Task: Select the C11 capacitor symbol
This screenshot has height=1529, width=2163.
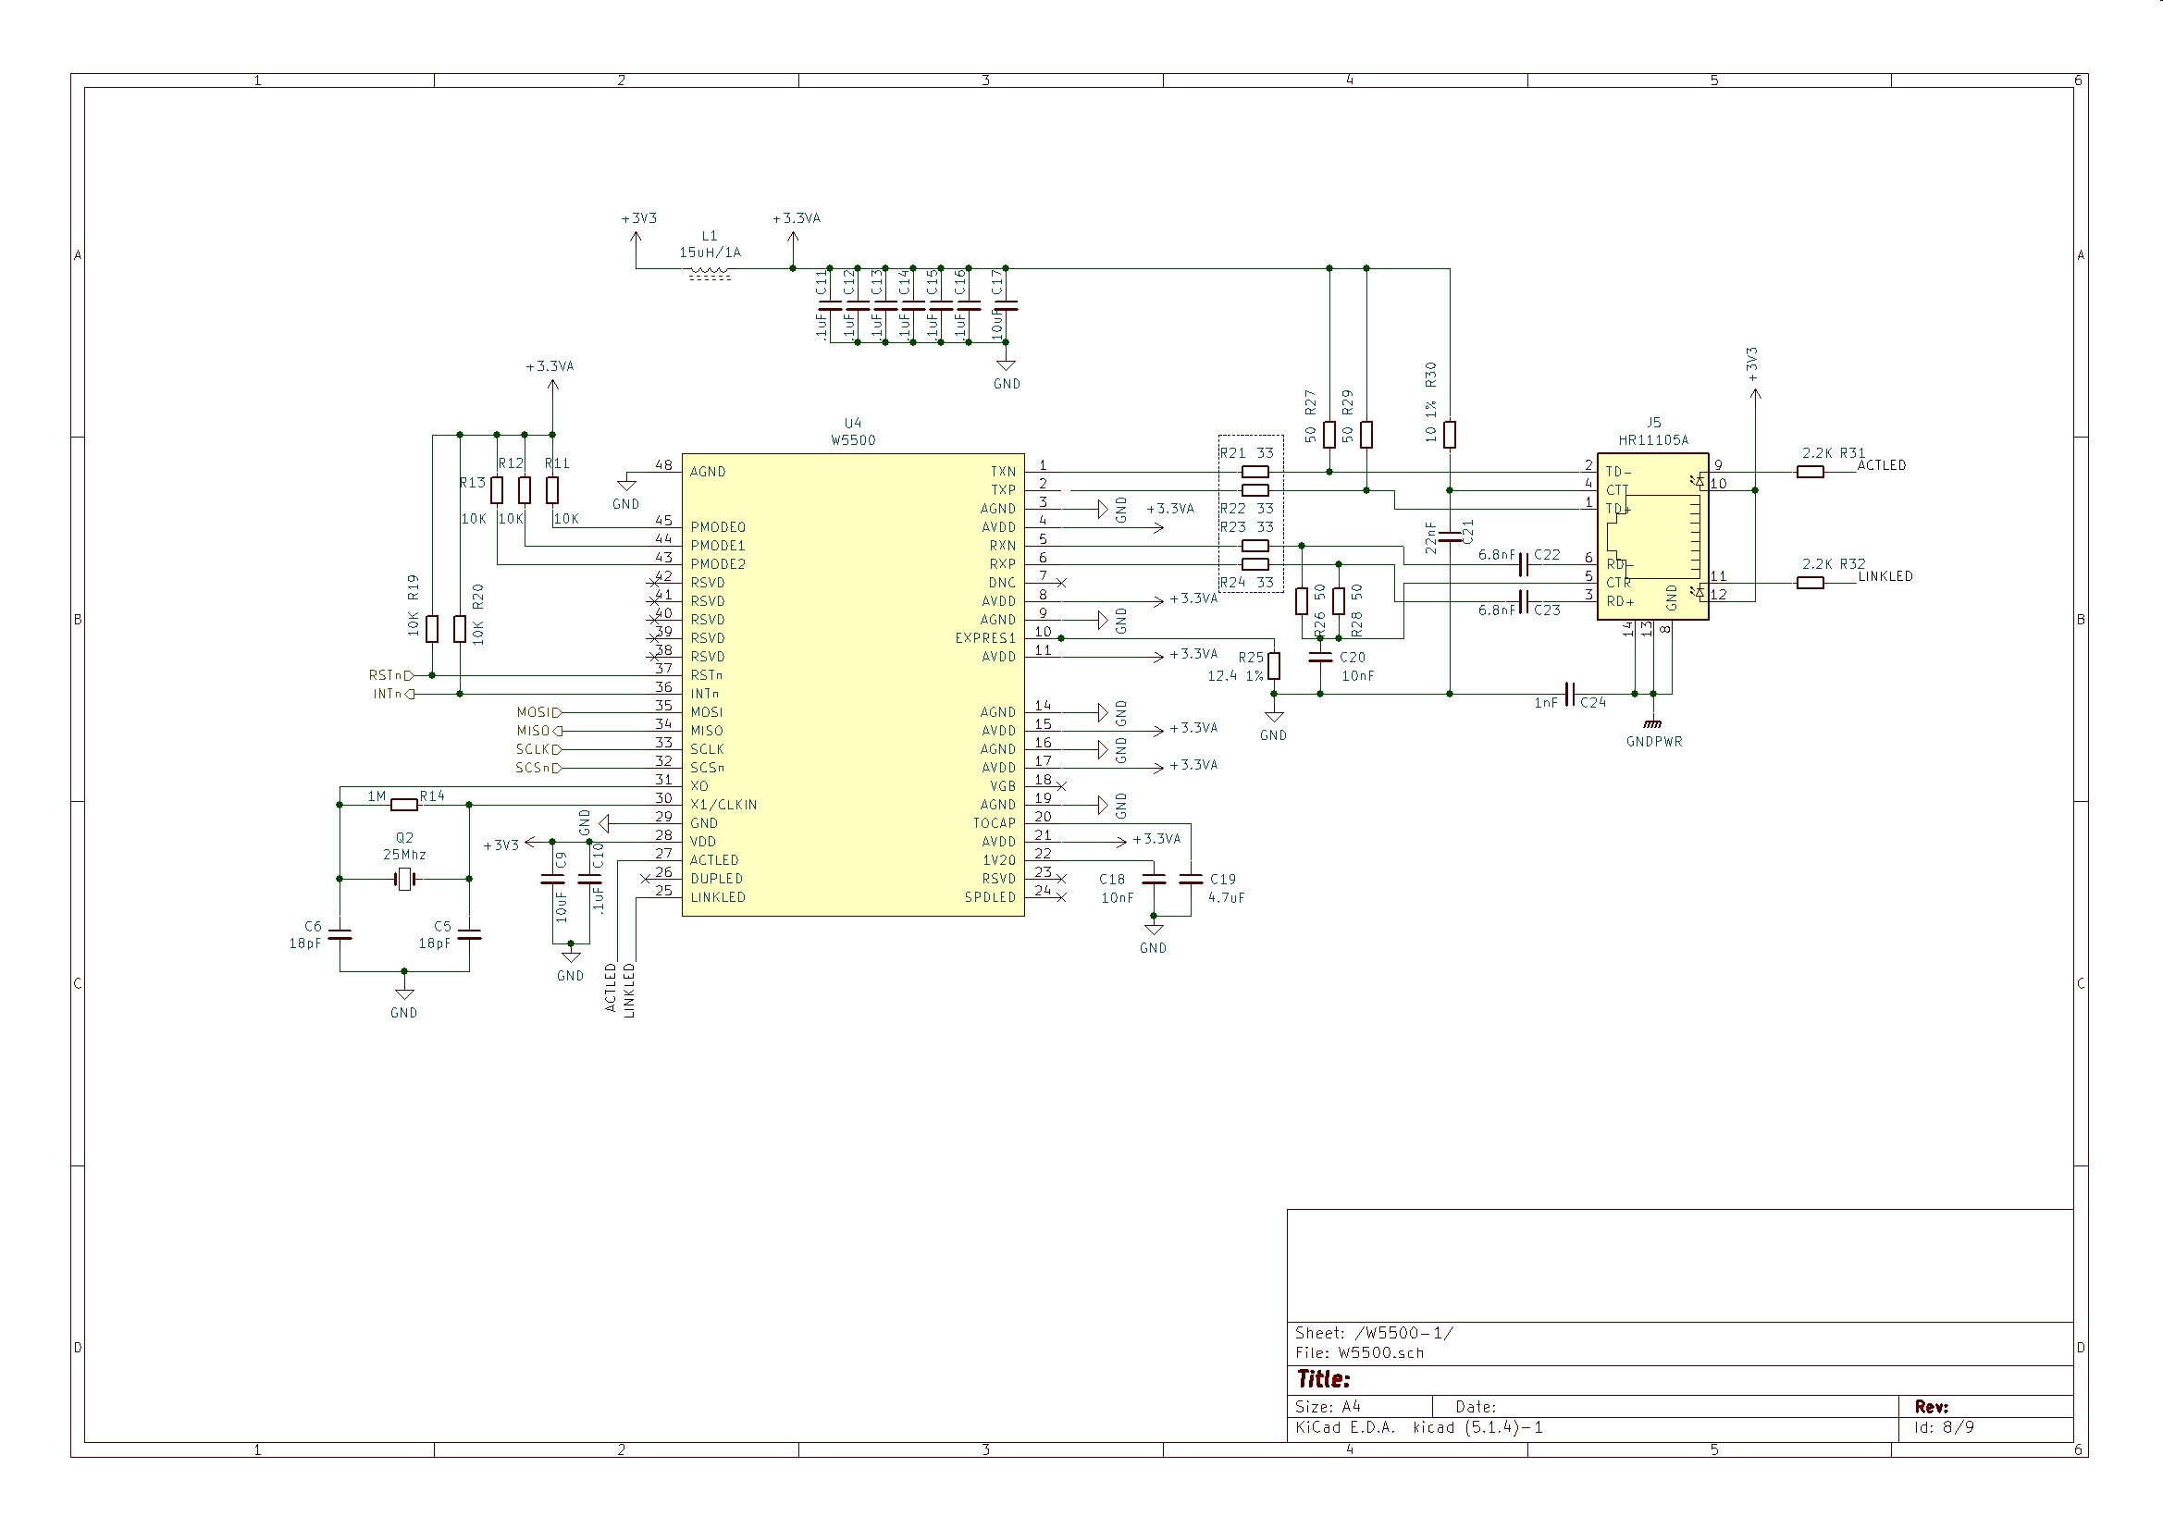Action: pyautogui.click(x=830, y=305)
